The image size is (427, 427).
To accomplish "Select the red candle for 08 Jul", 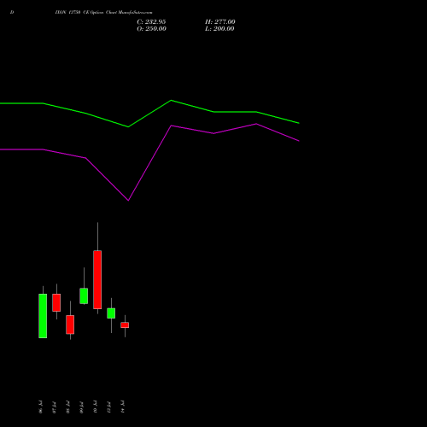I will coord(70,325).
